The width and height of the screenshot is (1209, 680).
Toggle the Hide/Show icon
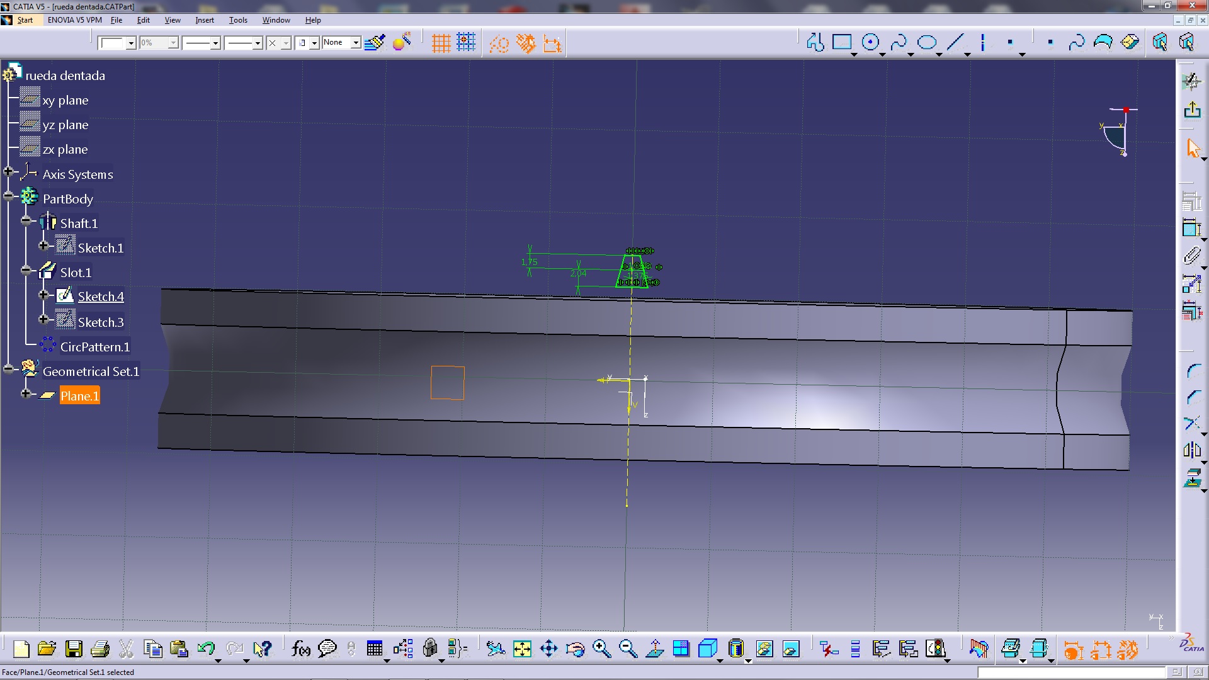(x=764, y=649)
